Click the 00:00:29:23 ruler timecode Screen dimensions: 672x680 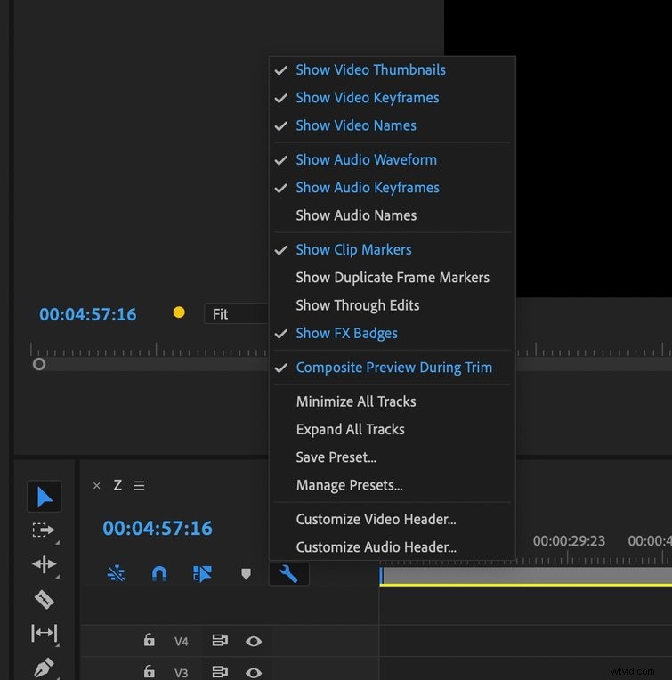point(569,541)
